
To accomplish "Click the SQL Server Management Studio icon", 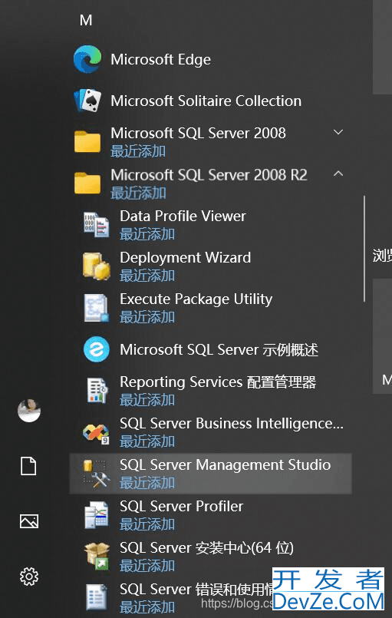I will click(x=96, y=474).
